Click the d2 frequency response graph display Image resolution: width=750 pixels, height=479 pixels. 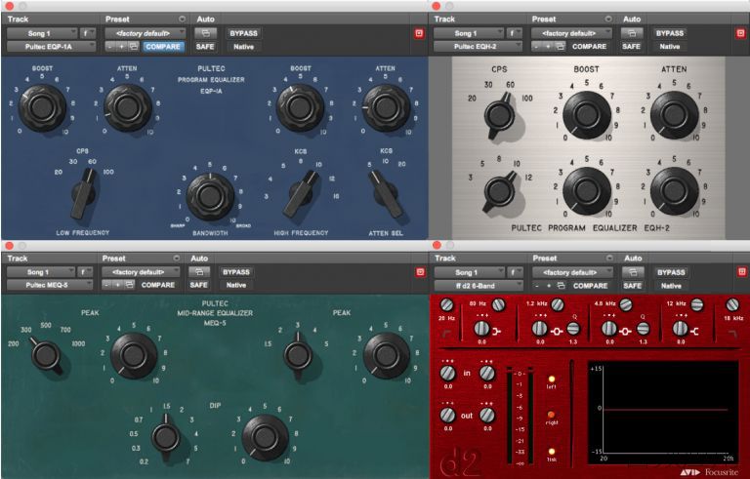click(664, 412)
